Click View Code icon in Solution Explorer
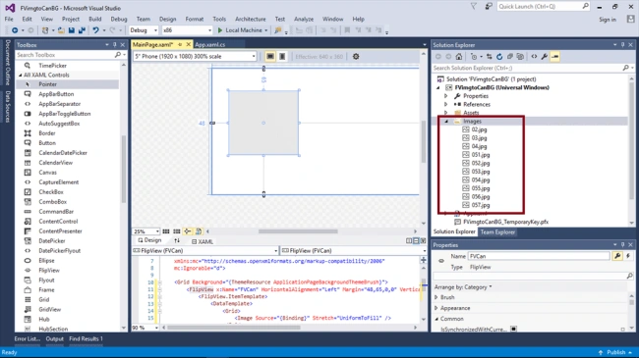Image resolution: width=639 pixels, height=358 pixels. click(x=534, y=57)
